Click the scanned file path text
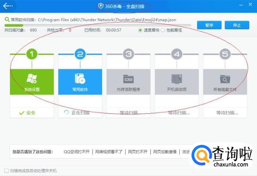The height and width of the screenshot is (176, 257). point(107,20)
